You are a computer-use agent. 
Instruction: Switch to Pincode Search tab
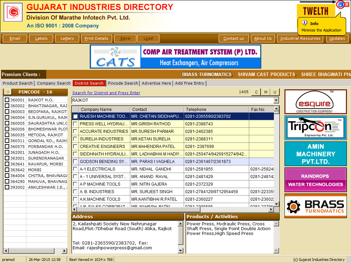coord(123,83)
